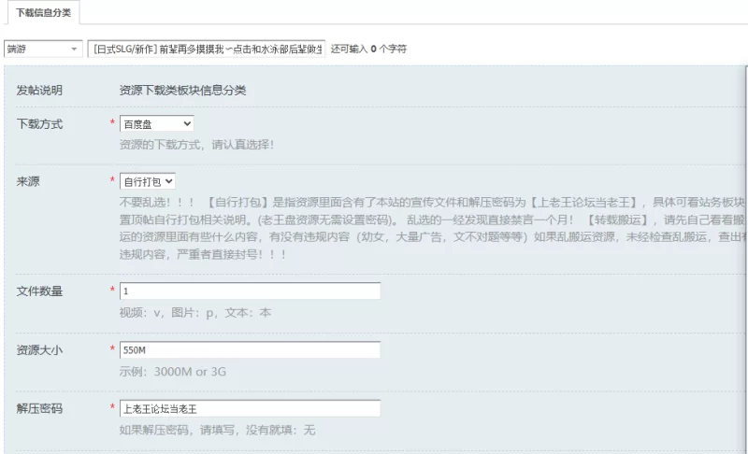Click the hint 资源的下载方式，请认真选择！
The height and width of the screenshot is (454, 748).
(196, 145)
